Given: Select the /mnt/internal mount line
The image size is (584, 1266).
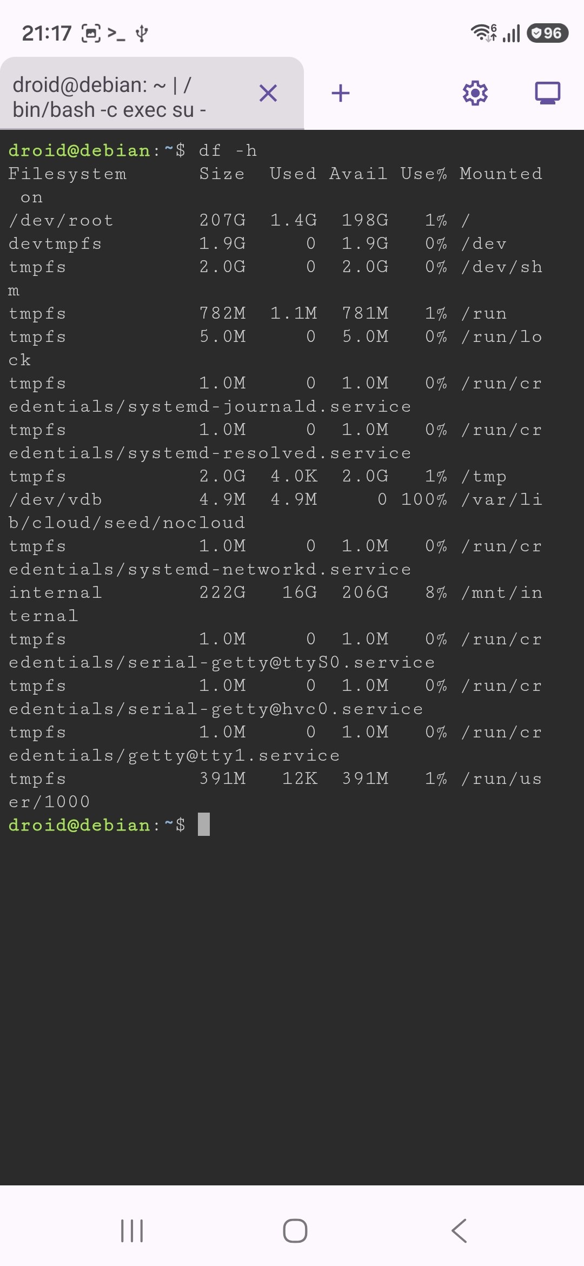Looking at the screenshot, I should click(270, 592).
